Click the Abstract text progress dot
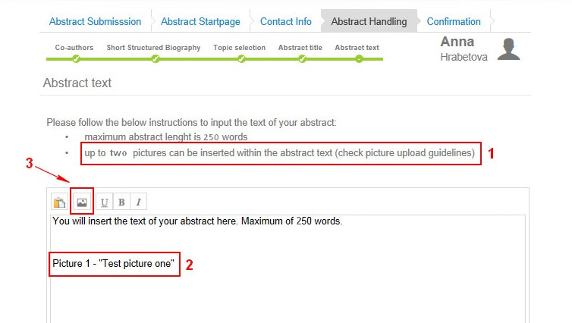The width and height of the screenshot is (572, 323). 360,58
